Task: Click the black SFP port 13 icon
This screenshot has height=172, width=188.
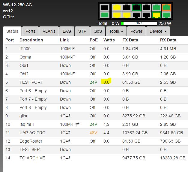Action: [105, 8]
